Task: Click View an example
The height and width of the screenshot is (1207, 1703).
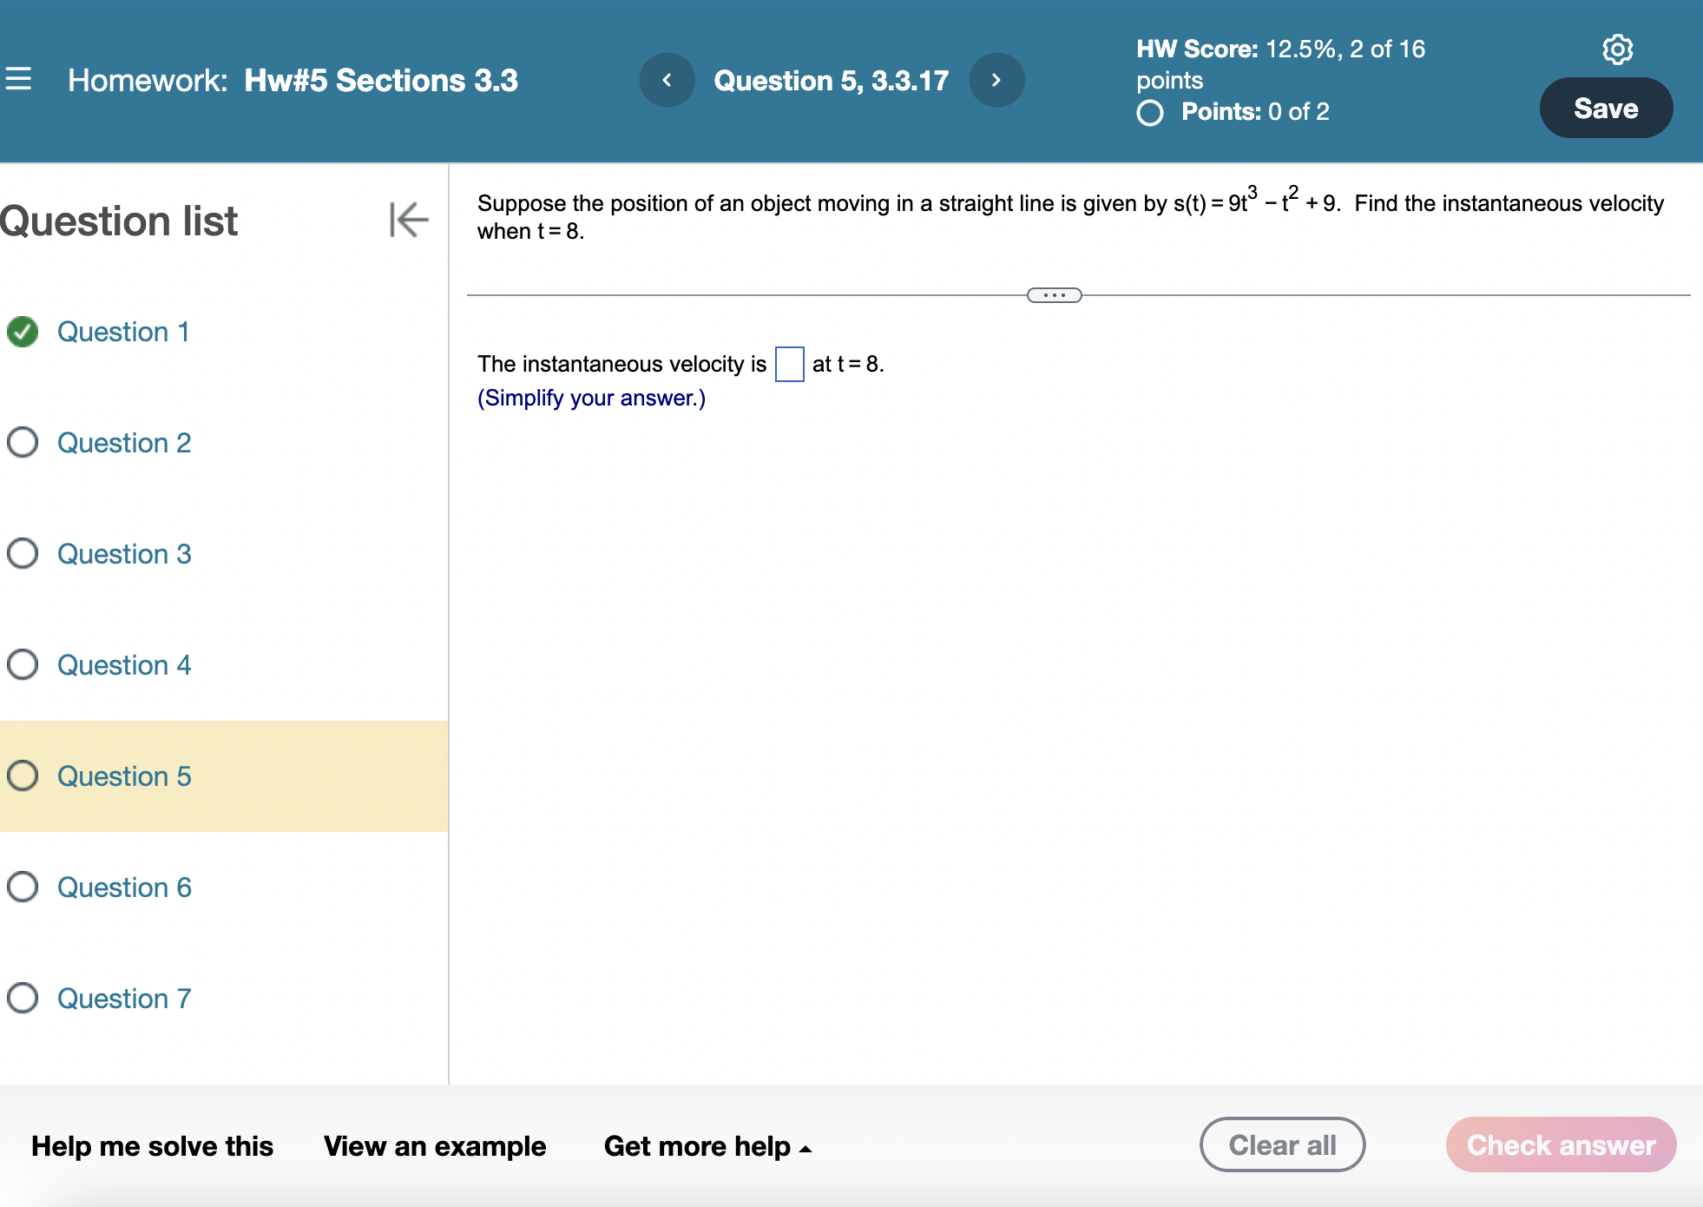Action: click(x=435, y=1146)
